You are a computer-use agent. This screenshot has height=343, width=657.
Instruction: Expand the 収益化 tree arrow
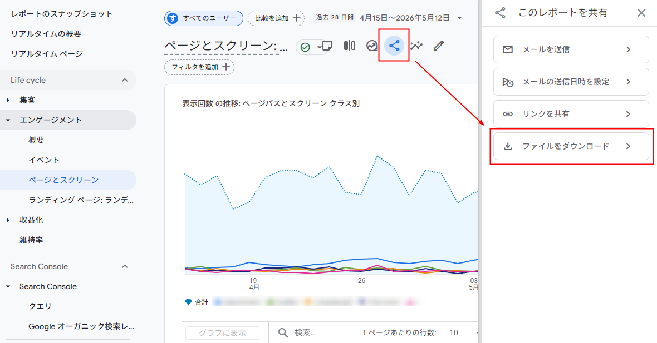pyautogui.click(x=8, y=220)
